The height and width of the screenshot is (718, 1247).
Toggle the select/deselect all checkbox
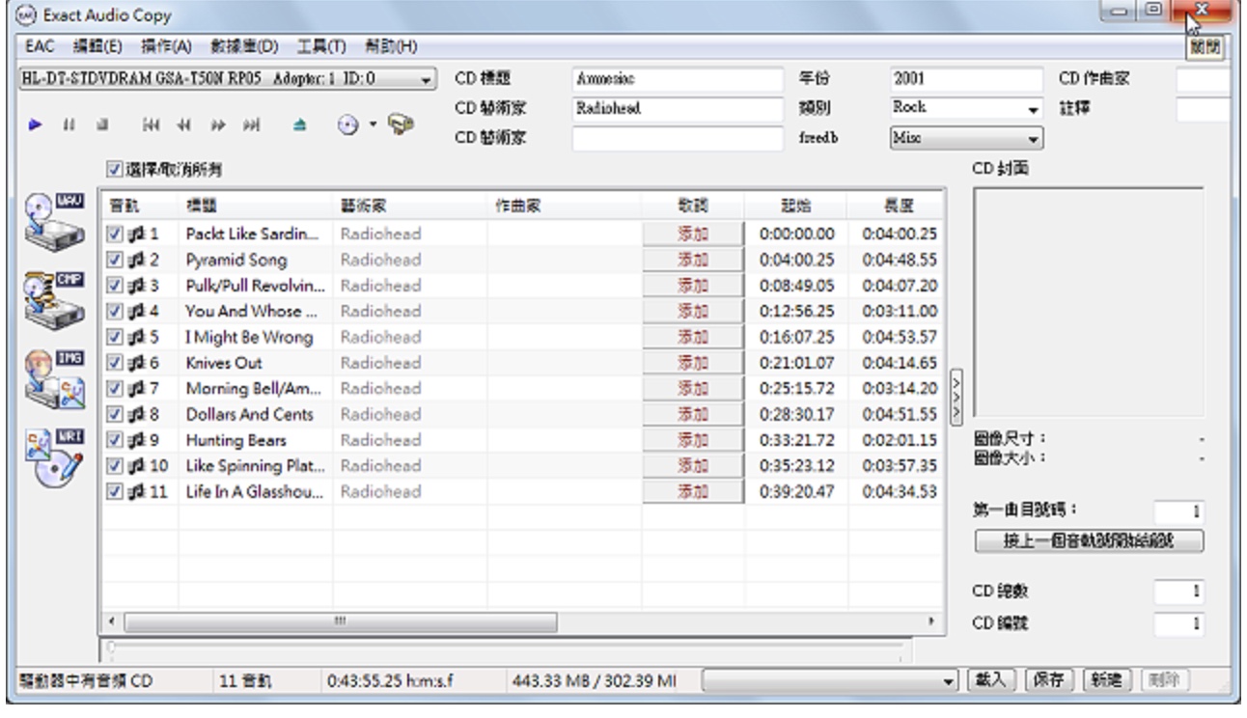point(114,171)
